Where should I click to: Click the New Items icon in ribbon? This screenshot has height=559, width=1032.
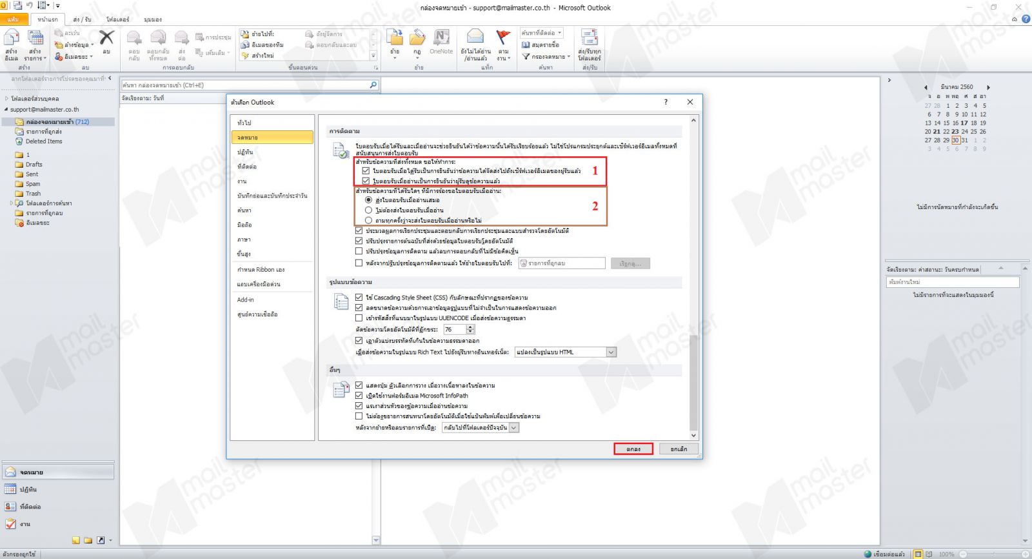35,38
